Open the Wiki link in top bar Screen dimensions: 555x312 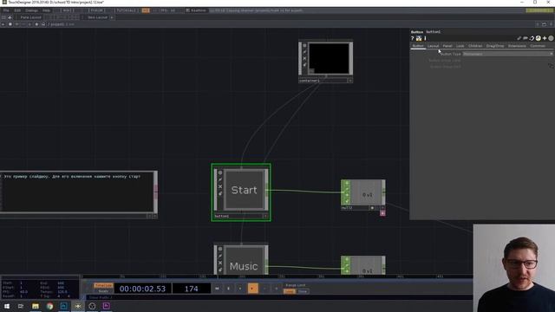click(69, 10)
